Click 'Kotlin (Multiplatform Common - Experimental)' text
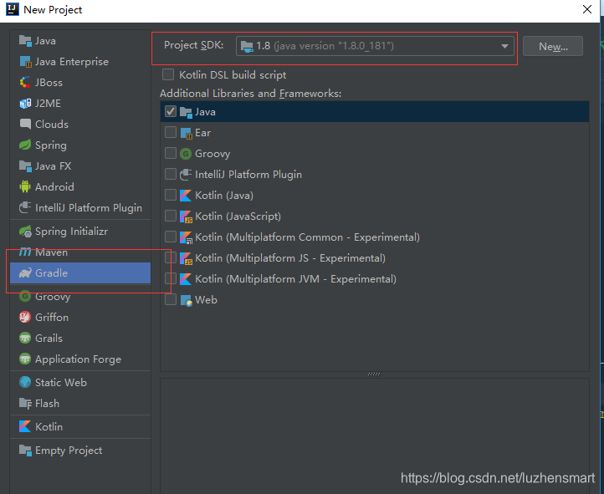The height and width of the screenshot is (494, 604). (307, 237)
